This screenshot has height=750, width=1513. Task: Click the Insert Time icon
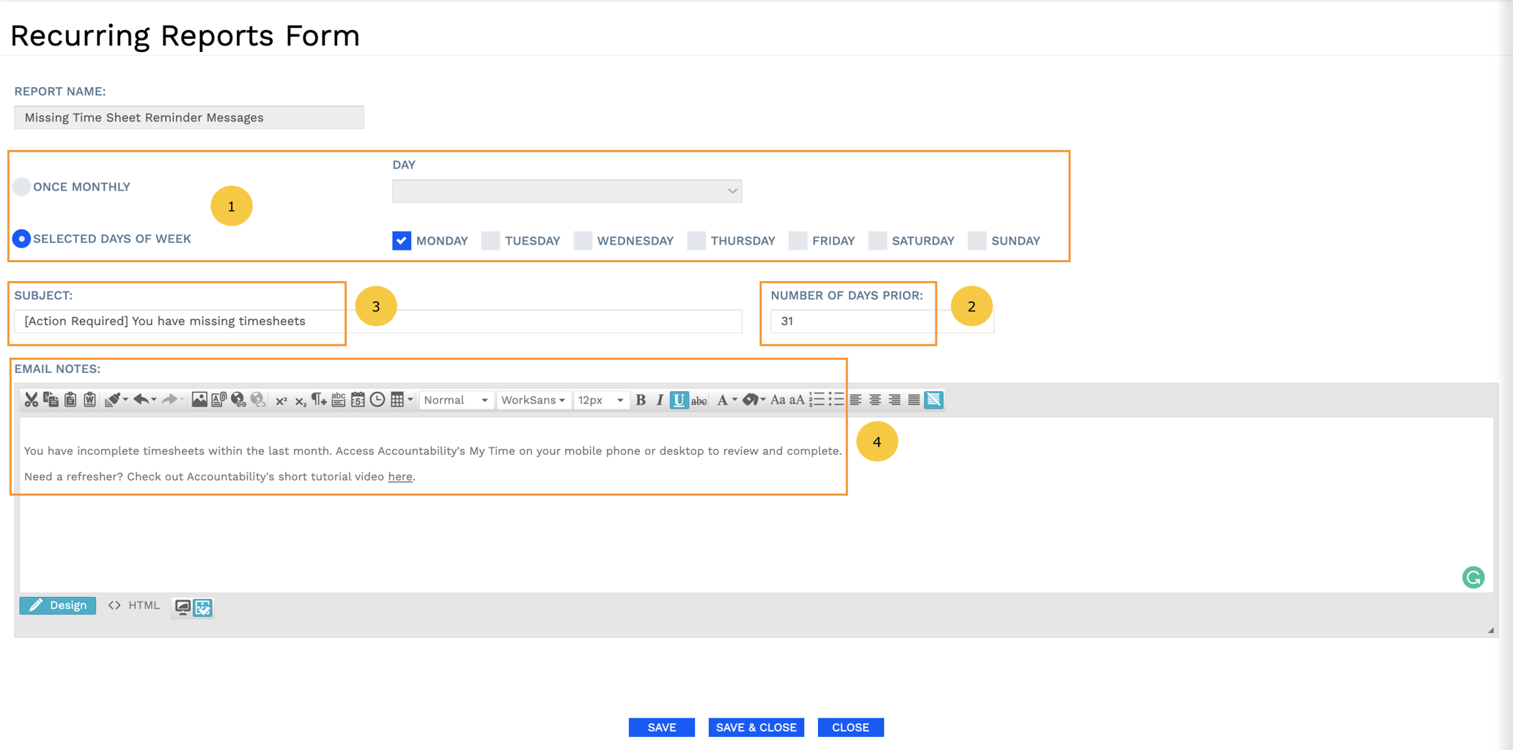377,400
